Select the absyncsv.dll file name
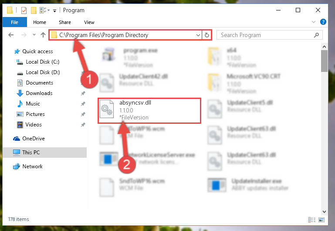335x231 pixels. [x=135, y=102]
